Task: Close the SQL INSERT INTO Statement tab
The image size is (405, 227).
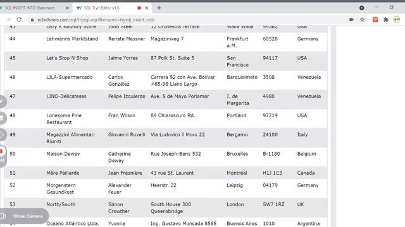Action: [x=67, y=8]
